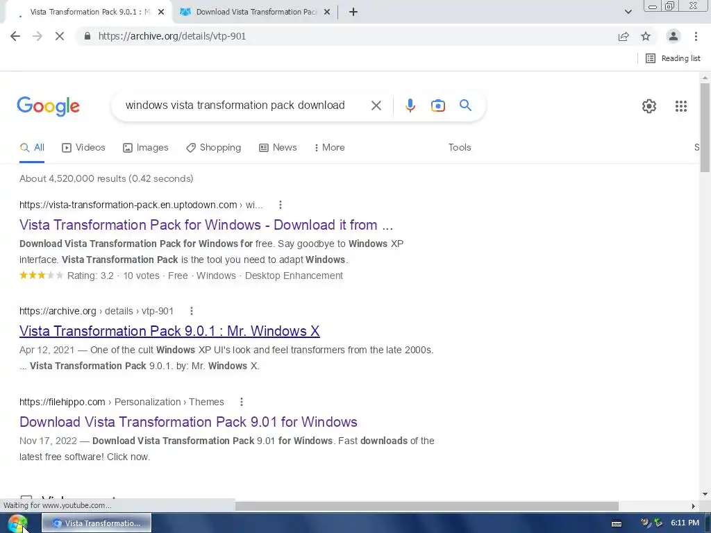The height and width of the screenshot is (533, 711).
Task: Click the scroll right arrow at the bottom
Action: click(694, 506)
